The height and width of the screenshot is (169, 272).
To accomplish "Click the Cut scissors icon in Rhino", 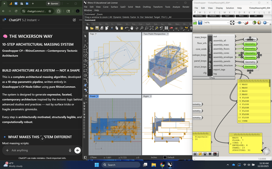I will coord(112,28).
